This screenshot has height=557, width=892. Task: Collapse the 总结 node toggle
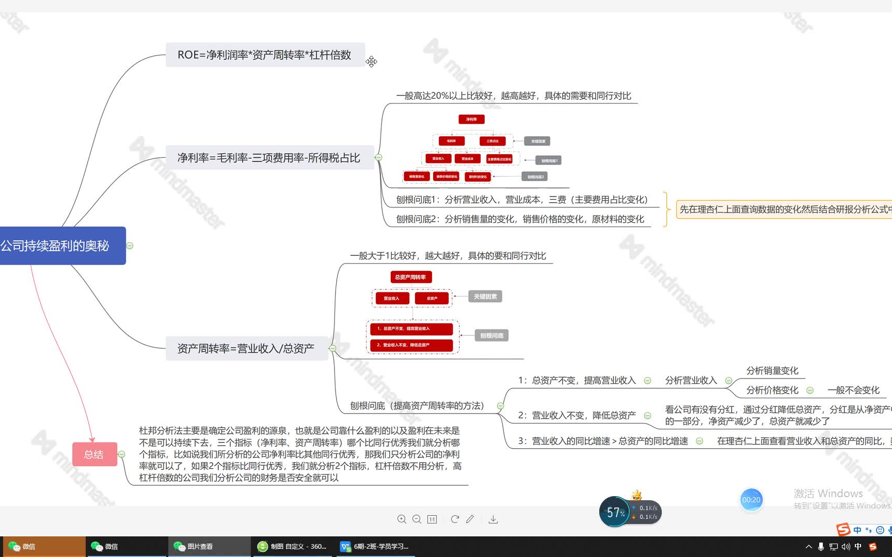(x=121, y=454)
